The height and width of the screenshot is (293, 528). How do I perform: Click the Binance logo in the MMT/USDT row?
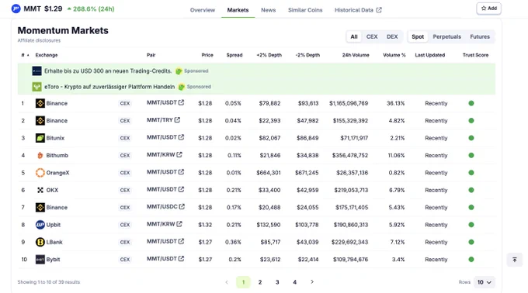(x=40, y=103)
